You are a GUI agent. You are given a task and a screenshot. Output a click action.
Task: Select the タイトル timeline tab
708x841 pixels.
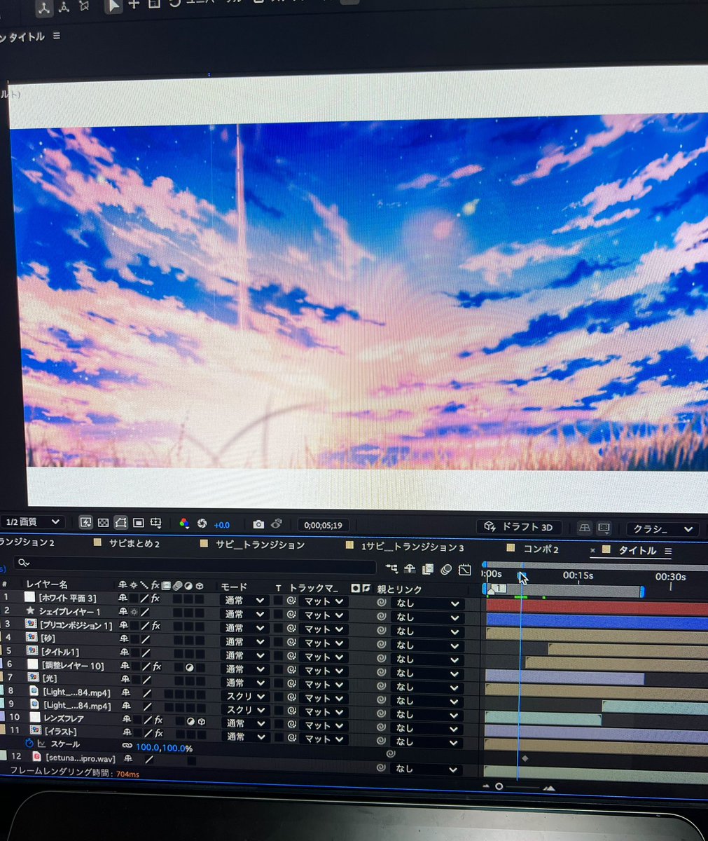637,551
